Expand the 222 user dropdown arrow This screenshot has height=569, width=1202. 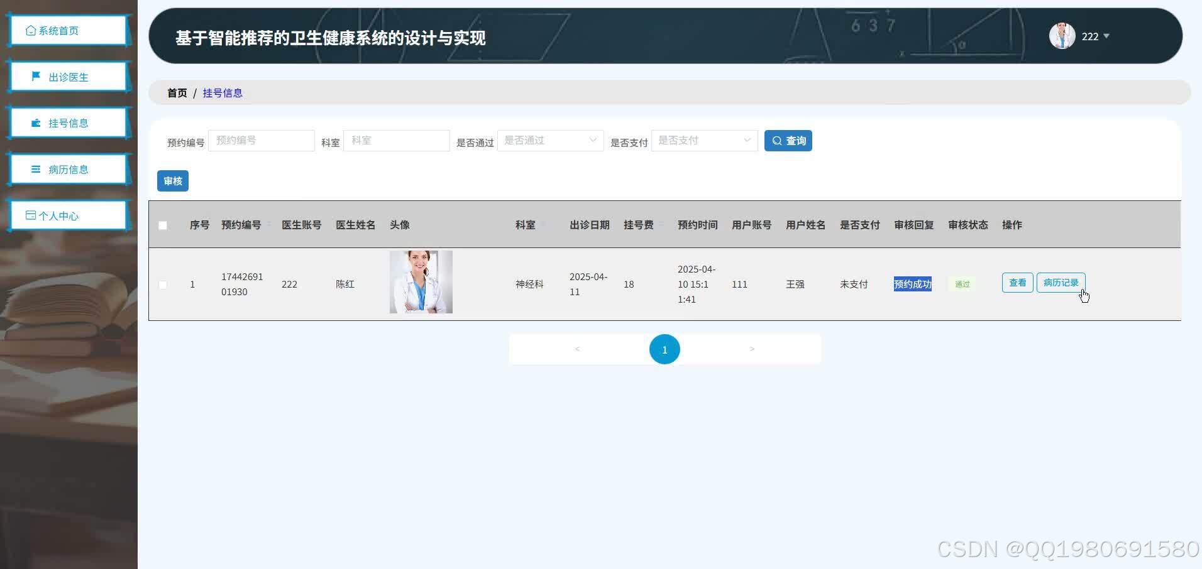[x=1106, y=36]
